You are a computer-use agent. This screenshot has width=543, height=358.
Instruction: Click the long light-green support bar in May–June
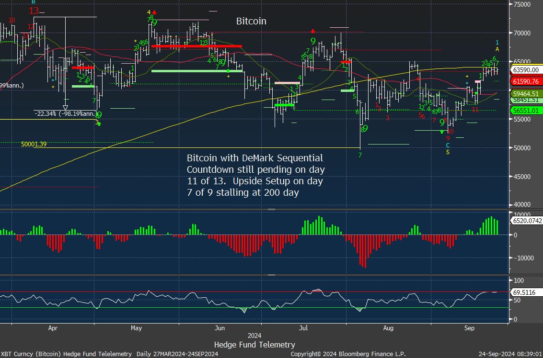[196, 71]
